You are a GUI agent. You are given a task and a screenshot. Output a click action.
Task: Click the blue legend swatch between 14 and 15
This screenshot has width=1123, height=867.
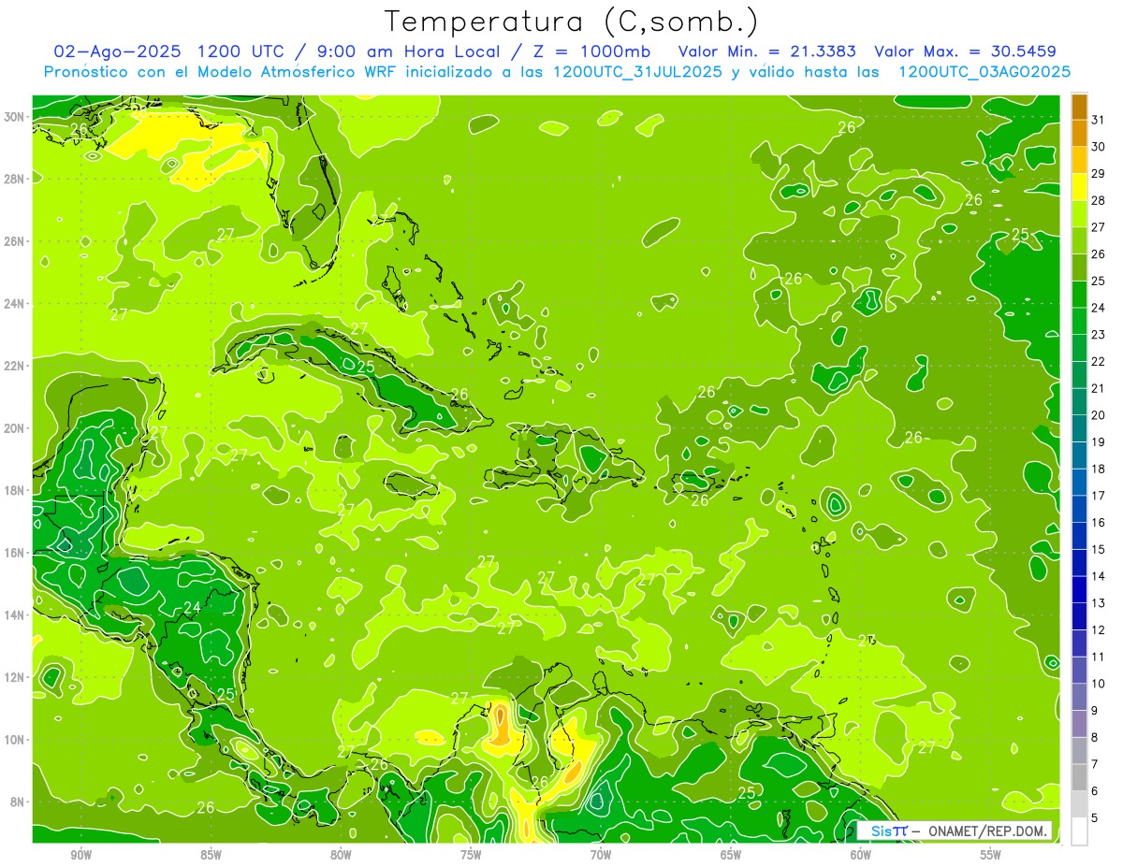coord(1079,563)
